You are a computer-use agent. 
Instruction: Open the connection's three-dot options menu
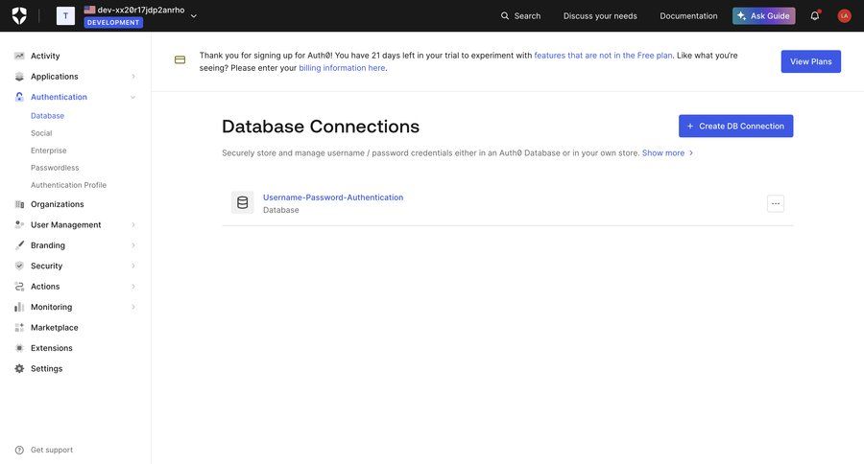pyautogui.click(x=776, y=203)
